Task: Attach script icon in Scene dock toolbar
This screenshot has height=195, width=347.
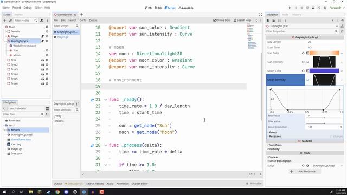Action: (41, 21)
